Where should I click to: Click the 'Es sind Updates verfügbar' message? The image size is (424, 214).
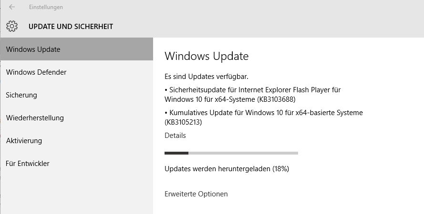click(207, 77)
